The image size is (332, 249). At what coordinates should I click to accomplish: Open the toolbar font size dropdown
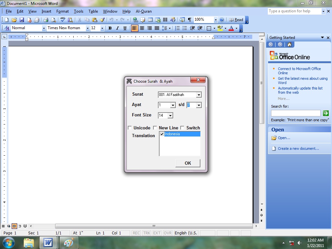pyautogui.click(x=102, y=28)
